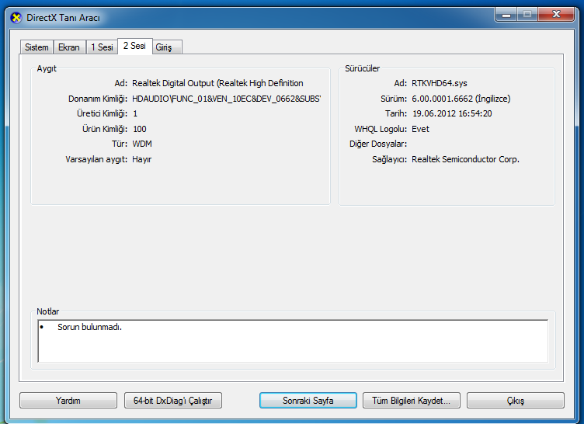Run 64-bit DxDiag'ı Çalıştır button
584x424 pixels.
pyautogui.click(x=173, y=401)
